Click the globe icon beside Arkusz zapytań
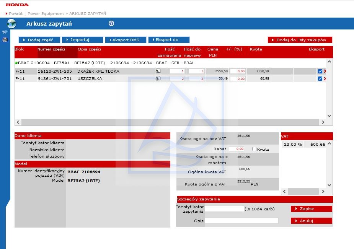The height and width of the screenshot is (249, 354). [x=11, y=24]
